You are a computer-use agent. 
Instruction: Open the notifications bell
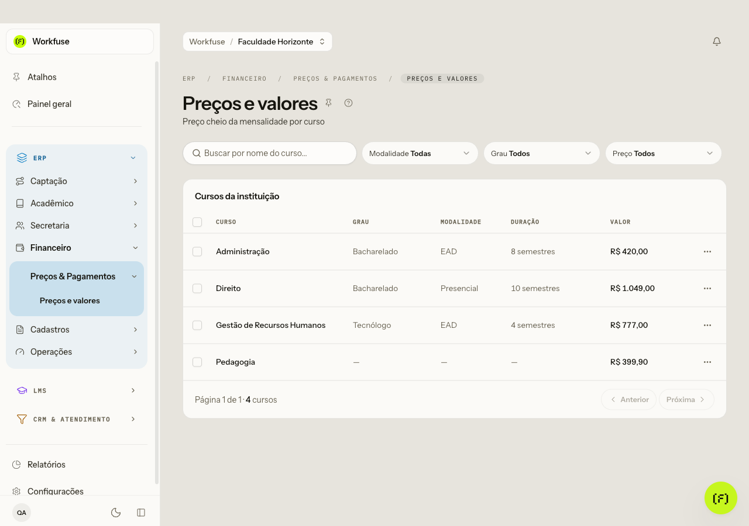(x=717, y=41)
